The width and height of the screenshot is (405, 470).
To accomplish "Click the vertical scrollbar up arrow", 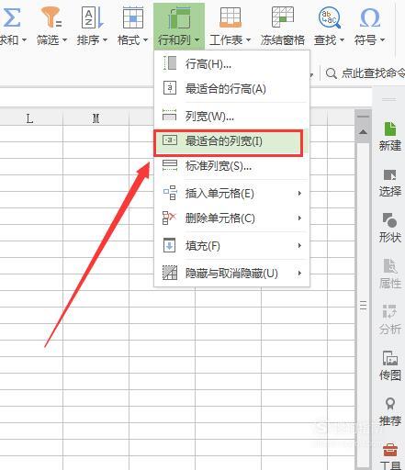I will coord(363,132).
